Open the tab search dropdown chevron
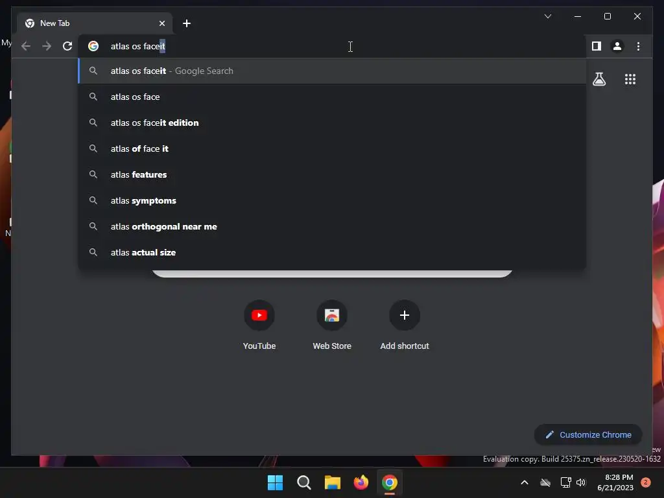Screen dimensions: 664x498 [x=548, y=16]
